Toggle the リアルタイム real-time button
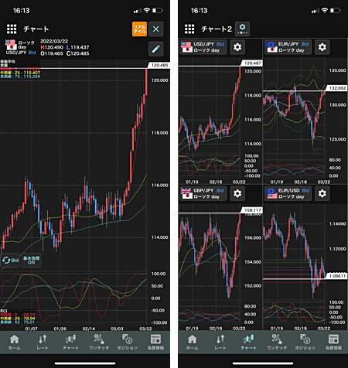The width and height of the screenshot is (348, 368). point(139,29)
